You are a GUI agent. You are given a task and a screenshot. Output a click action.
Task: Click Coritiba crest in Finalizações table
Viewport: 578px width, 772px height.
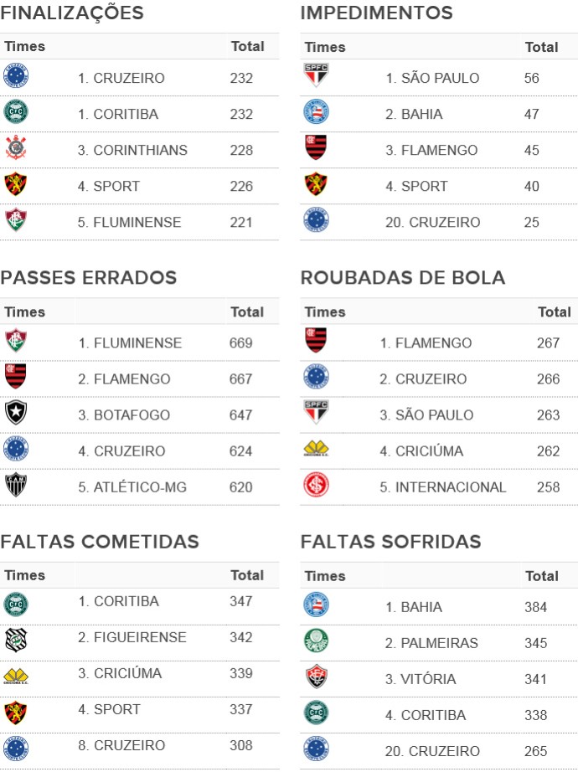click(x=16, y=111)
